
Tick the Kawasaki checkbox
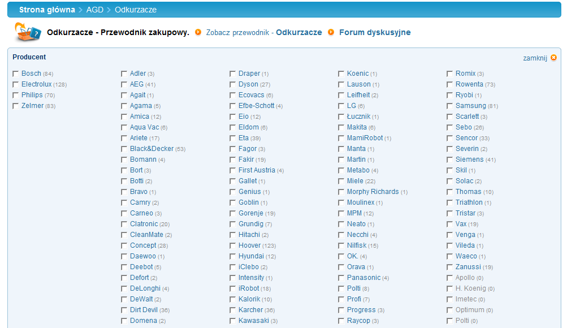pyautogui.click(x=232, y=321)
